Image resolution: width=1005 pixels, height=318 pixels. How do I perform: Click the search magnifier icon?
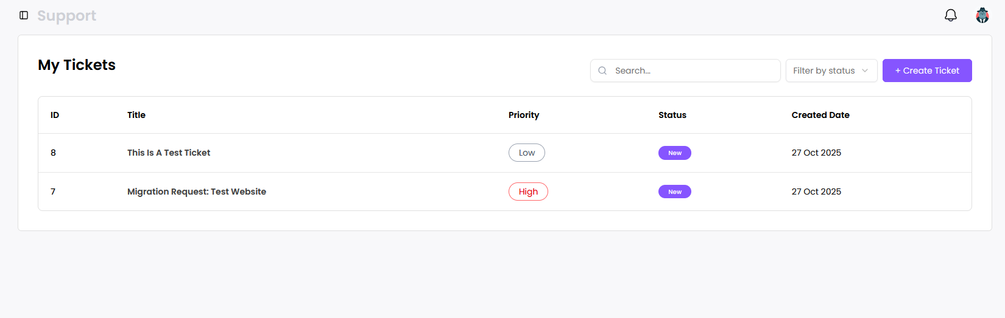click(x=602, y=71)
